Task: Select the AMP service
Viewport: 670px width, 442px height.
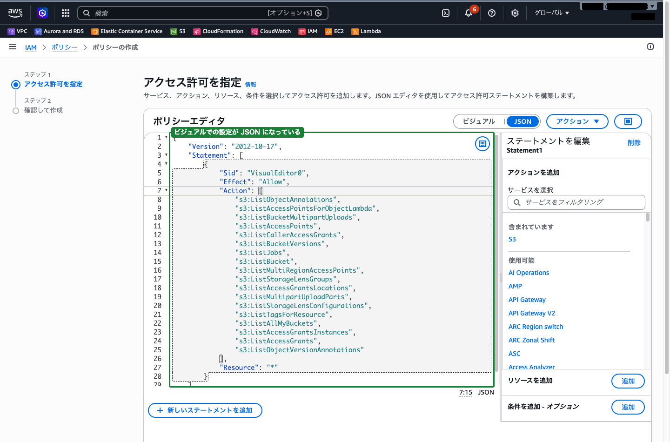Action: click(515, 286)
